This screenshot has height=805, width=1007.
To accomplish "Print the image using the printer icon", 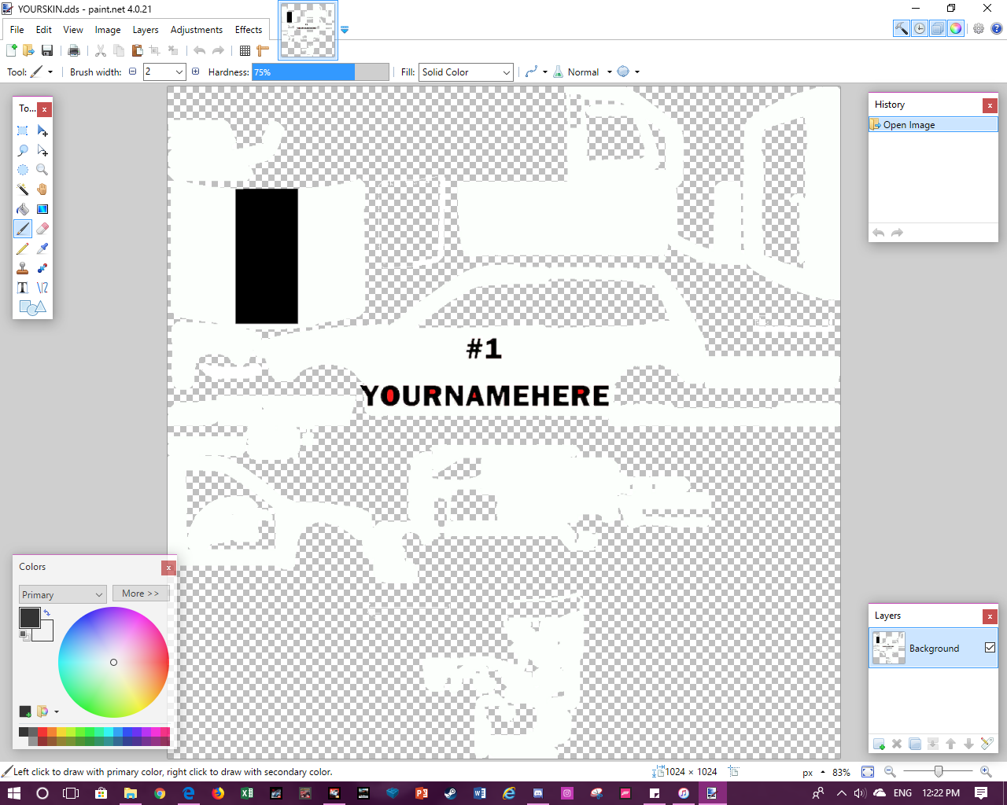I will tap(74, 50).
